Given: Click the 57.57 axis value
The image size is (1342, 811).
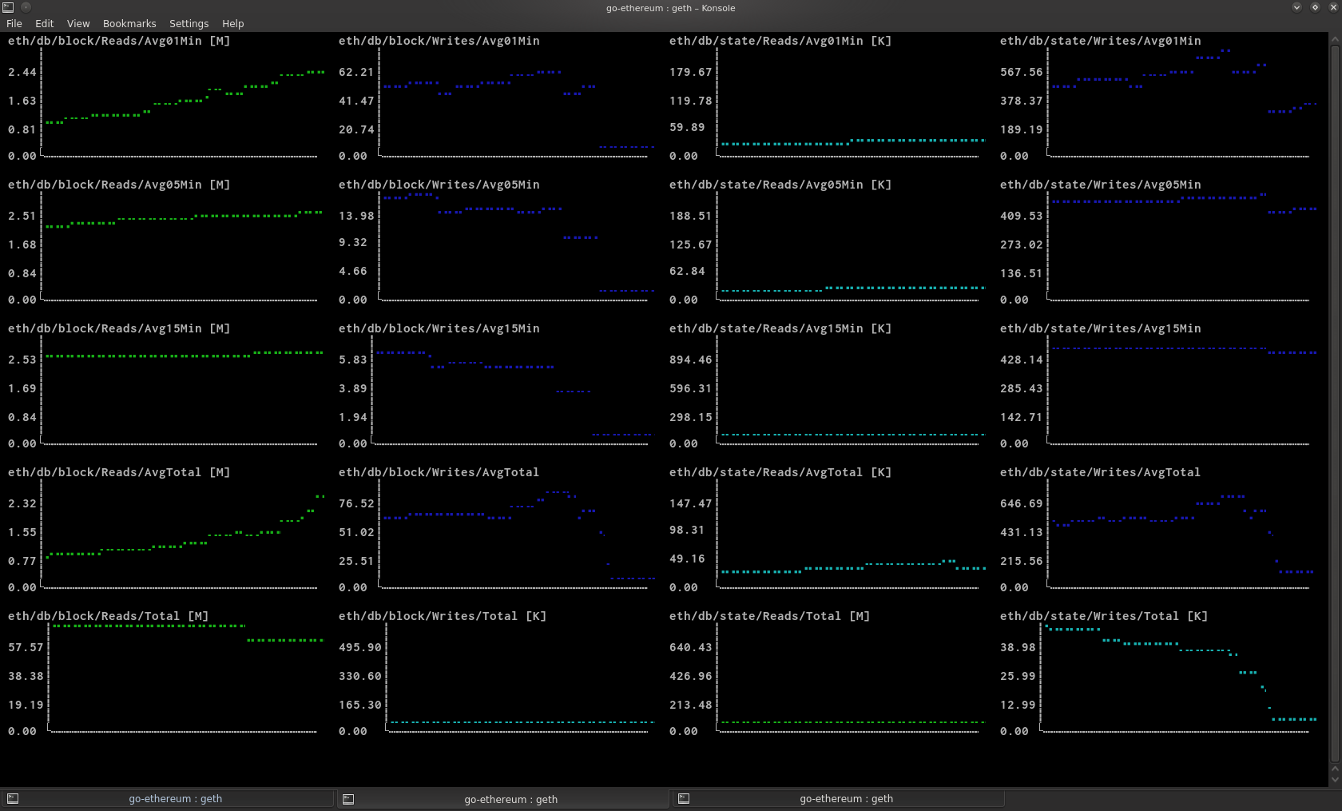Looking at the screenshot, I should [x=26, y=647].
